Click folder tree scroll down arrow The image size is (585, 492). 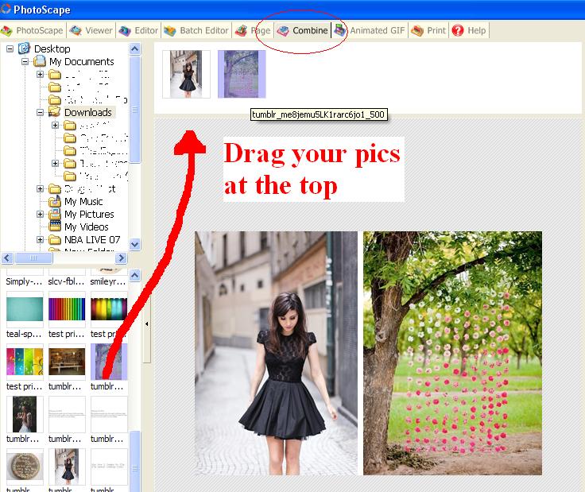[134, 244]
